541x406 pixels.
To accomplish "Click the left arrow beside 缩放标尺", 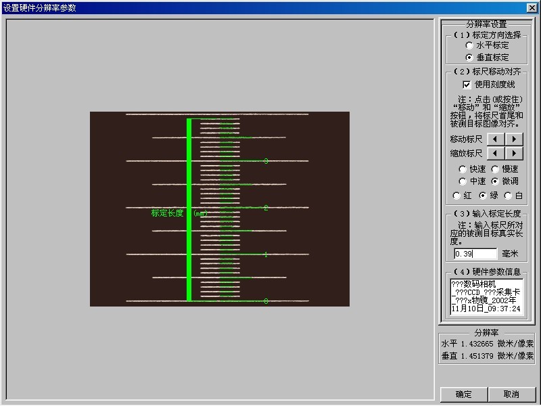I will click(496, 154).
